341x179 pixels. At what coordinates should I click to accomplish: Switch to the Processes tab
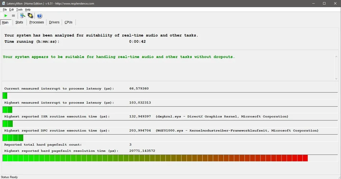tap(37, 22)
